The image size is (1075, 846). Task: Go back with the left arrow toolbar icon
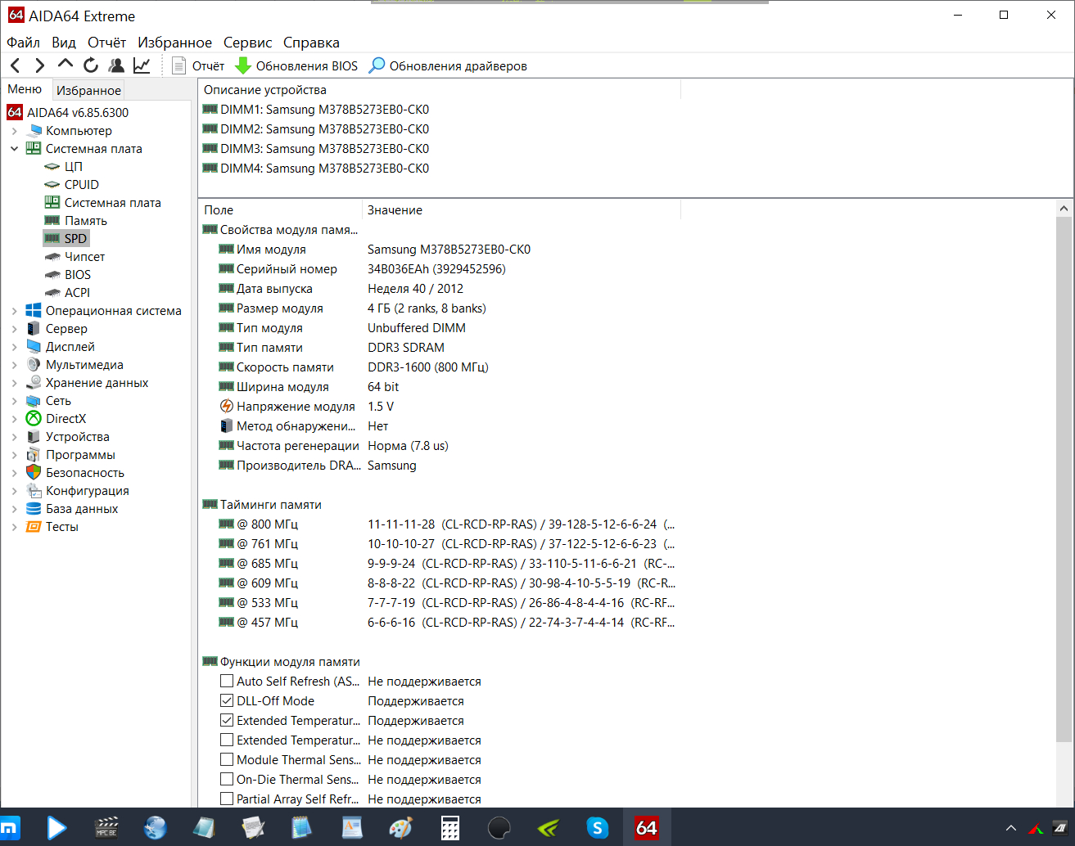[x=15, y=65]
